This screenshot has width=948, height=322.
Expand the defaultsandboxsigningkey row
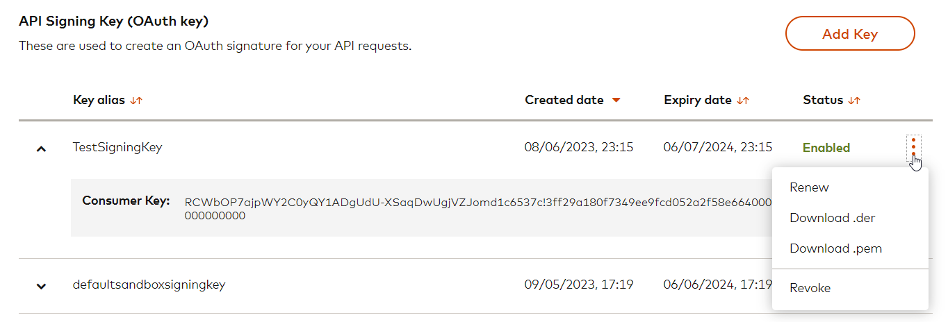[x=41, y=285]
